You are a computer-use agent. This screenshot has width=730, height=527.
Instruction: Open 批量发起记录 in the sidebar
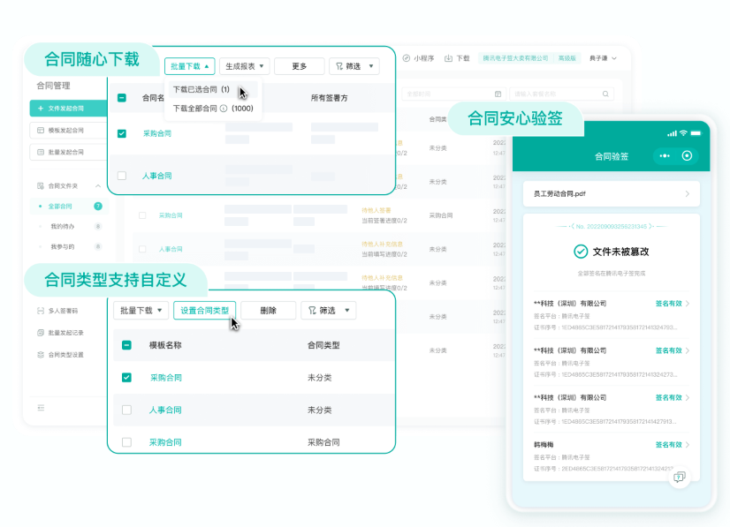coord(60,333)
